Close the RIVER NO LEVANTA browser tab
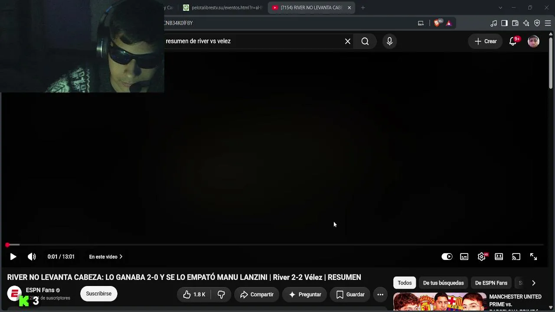Image resolution: width=555 pixels, height=312 pixels. point(349,7)
